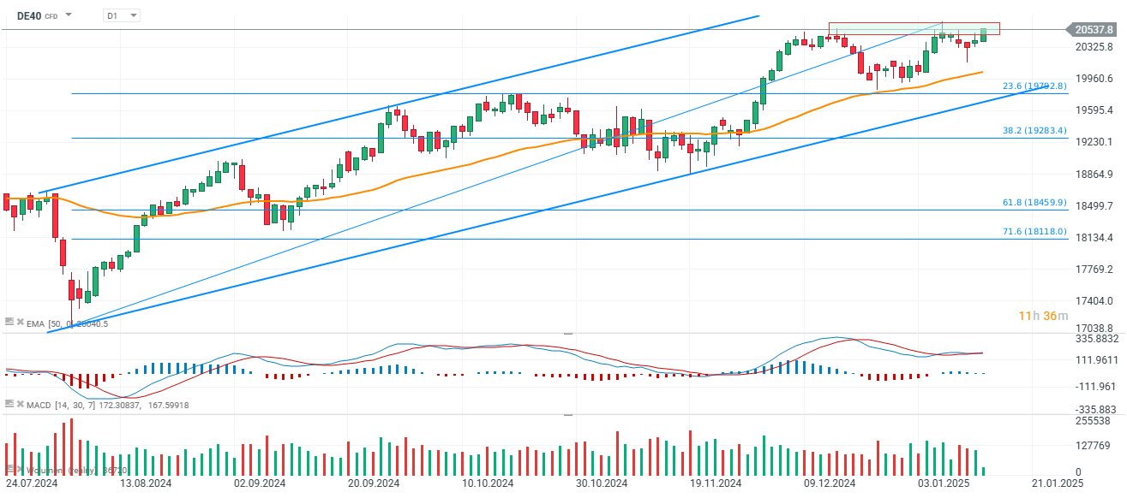Select the 38.2 Fibonacci level label
This screenshot has height=498, width=1127.
[1034, 131]
